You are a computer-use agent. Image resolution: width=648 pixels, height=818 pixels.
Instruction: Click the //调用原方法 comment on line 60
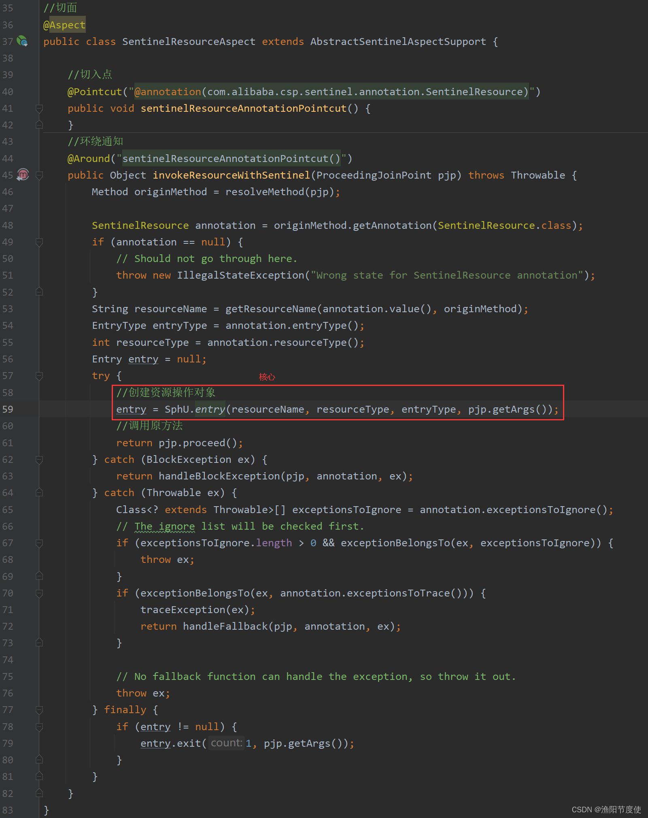149,426
